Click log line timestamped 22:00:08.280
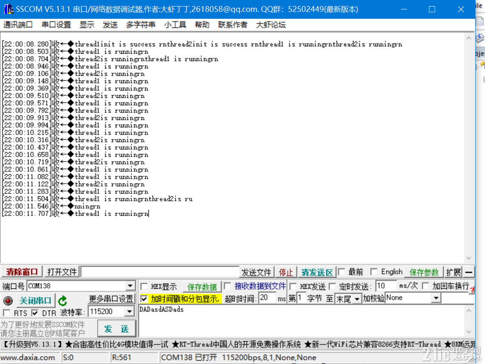485x364 pixels. (202, 44)
